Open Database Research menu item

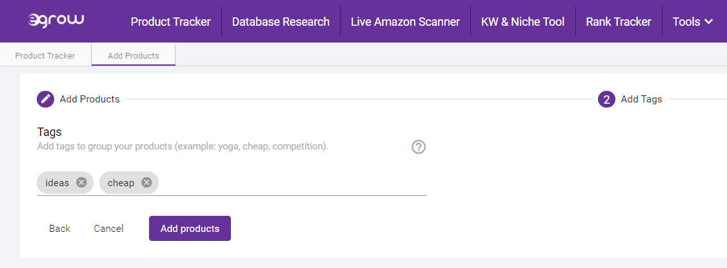click(281, 21)
